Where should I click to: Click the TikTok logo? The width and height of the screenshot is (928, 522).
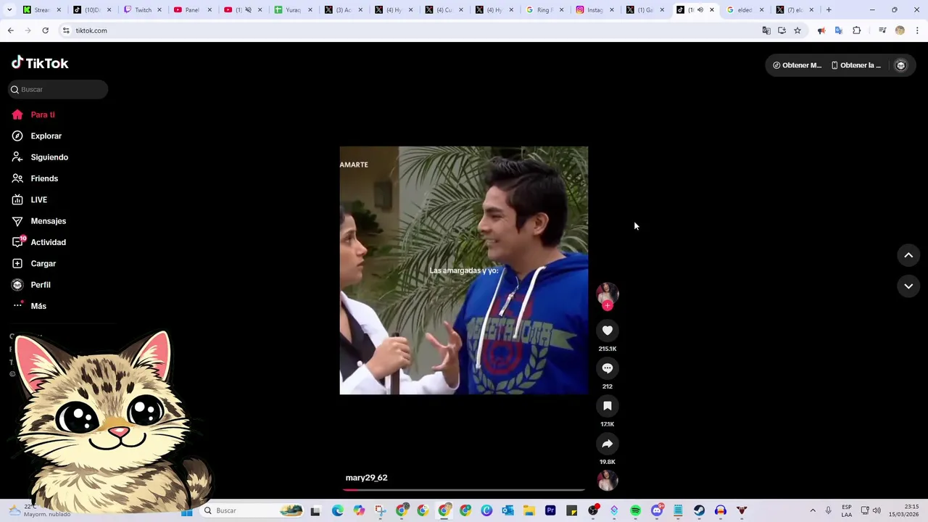[40, 63]
